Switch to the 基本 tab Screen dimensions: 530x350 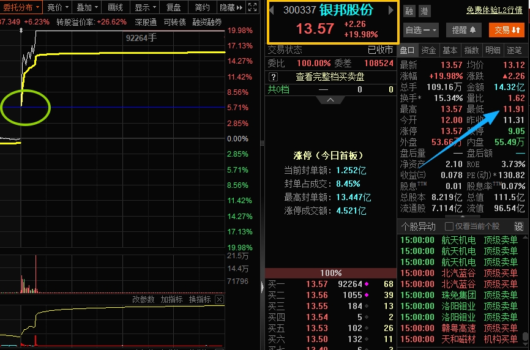click(x=450, y=50)
